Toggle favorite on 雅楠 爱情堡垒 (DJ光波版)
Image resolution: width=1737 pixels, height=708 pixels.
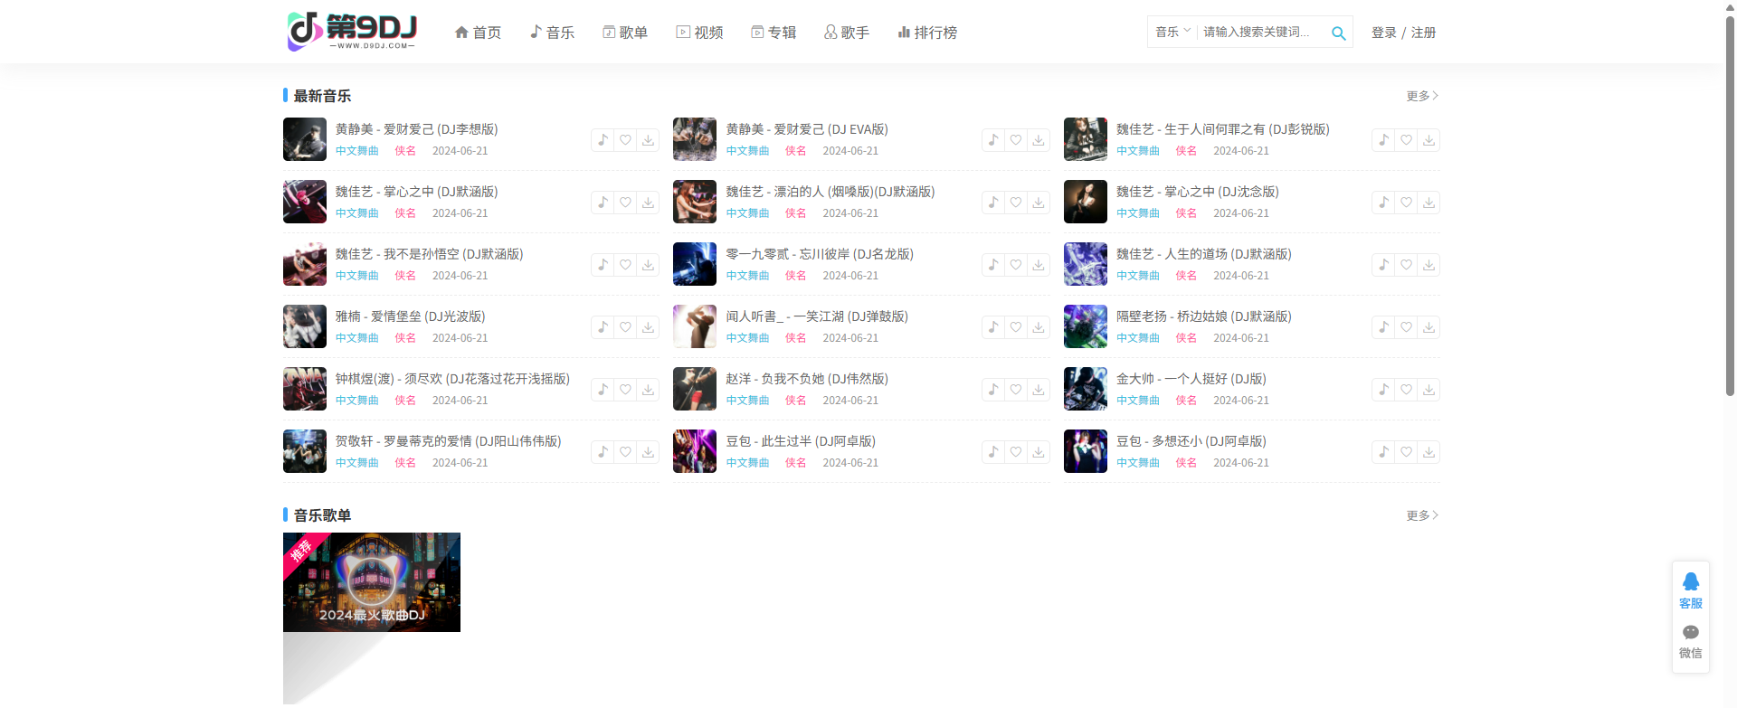point(625,327)
